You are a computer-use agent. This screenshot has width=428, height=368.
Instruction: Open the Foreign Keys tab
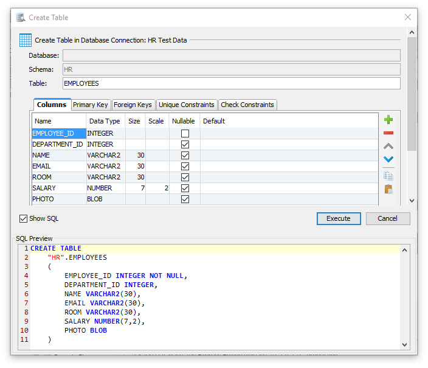[133, 105]
